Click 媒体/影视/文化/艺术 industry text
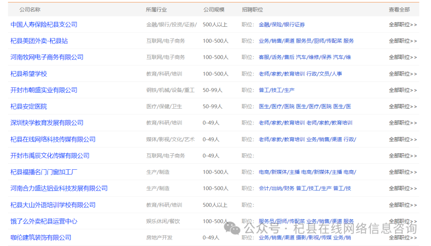This screenshot has height=246, width=431. tap(170, 139)
